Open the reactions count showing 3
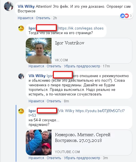Viewport: 136px width, 162px height. (x=131, y=16)
